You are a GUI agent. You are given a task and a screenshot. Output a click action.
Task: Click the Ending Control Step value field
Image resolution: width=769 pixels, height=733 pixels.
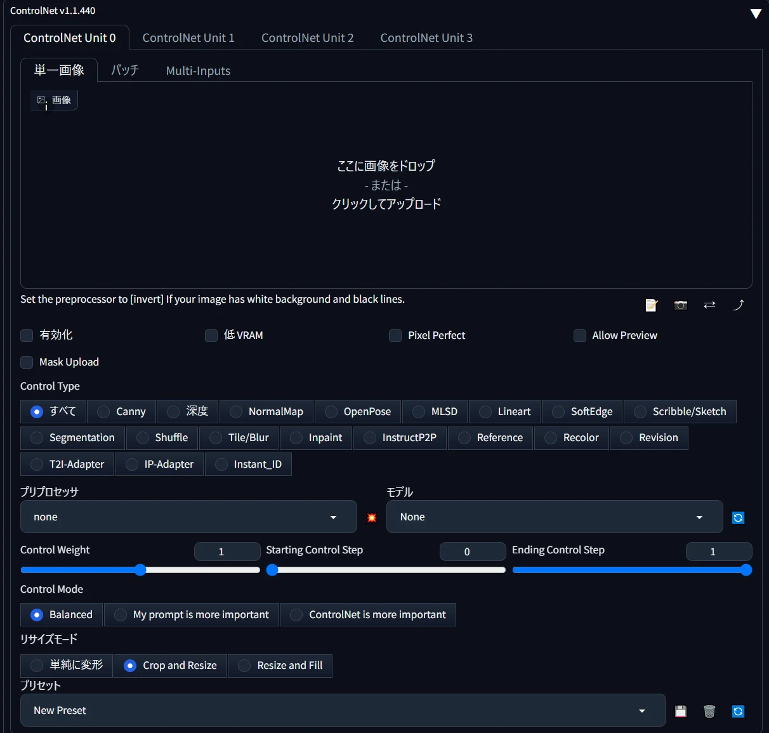coord(719,551)
